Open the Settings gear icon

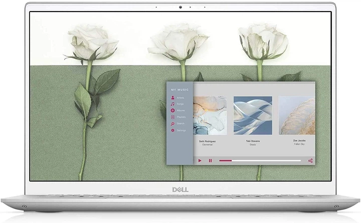[173, 130]
